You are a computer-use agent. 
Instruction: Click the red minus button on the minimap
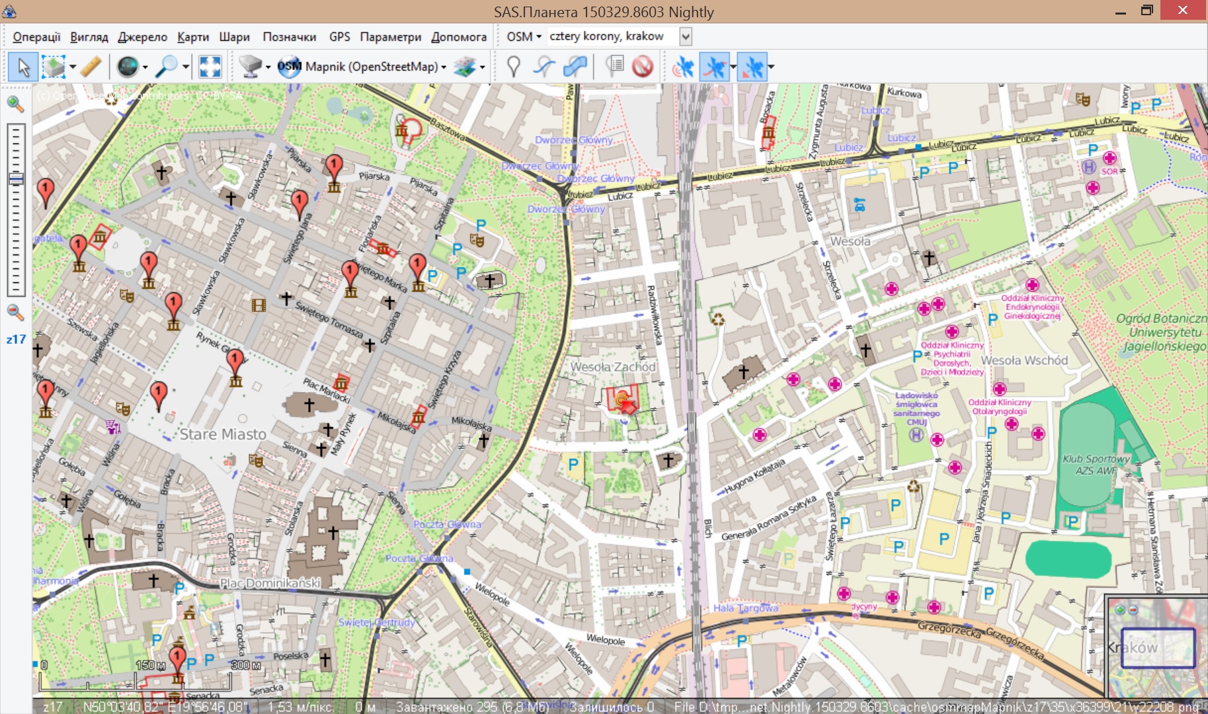click(x=1133, y=610)
